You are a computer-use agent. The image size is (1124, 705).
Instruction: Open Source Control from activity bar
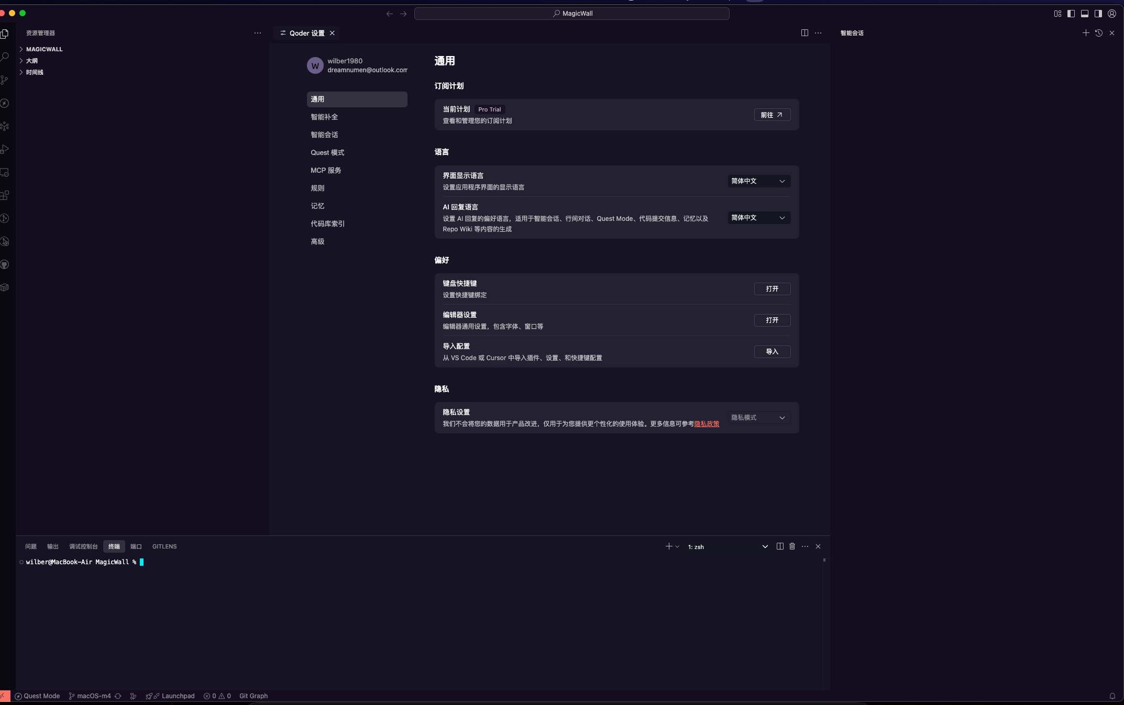[x=5, y=80]
